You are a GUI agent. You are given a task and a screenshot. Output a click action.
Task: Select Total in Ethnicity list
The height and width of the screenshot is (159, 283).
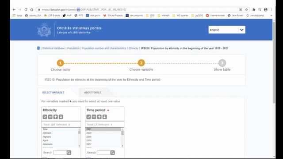[x=60, y=129]
